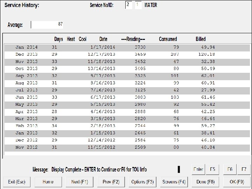This screenshot has height=189, width=252.
Task: Click the WATER service label
Action: 150,5
